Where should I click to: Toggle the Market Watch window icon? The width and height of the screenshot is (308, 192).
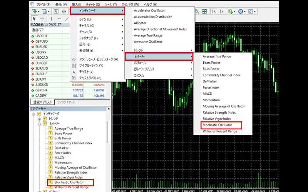point(56,12)
